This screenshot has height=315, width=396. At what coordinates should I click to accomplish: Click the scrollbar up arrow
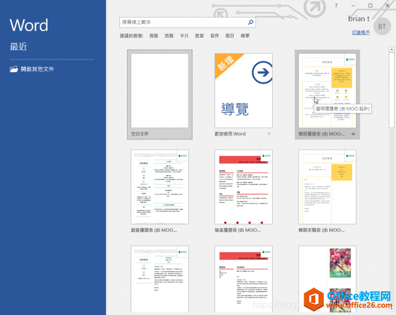(x=391, y=49)
